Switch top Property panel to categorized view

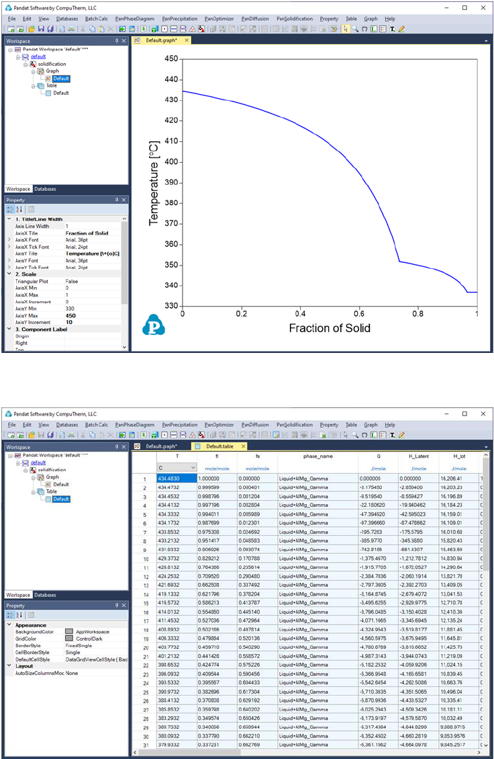click(10, 209)
